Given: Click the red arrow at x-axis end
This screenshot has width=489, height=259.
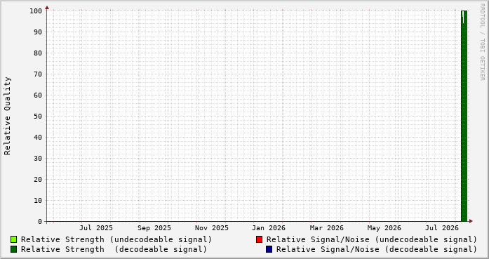Looking at the screenshot, I should [471, 221].
